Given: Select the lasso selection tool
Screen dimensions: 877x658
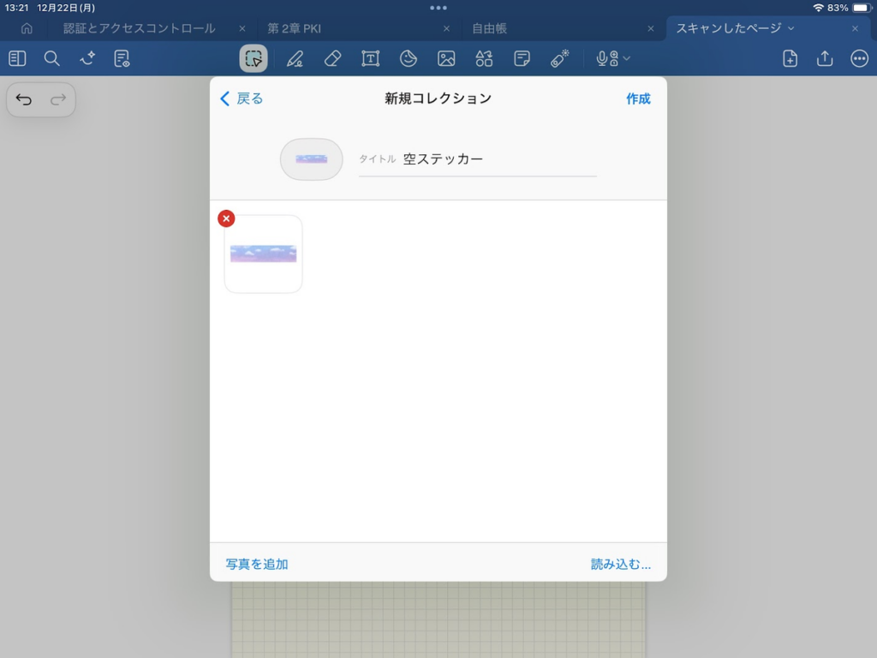Looking at the screenshot, I should tap(253, 58).
